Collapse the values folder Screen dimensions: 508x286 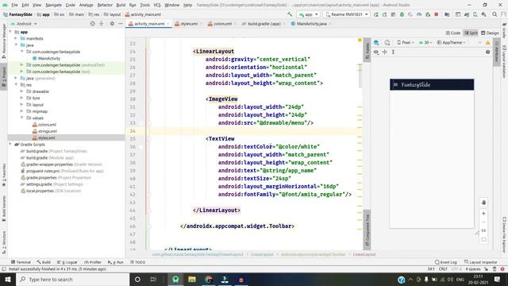pos(22,118)
